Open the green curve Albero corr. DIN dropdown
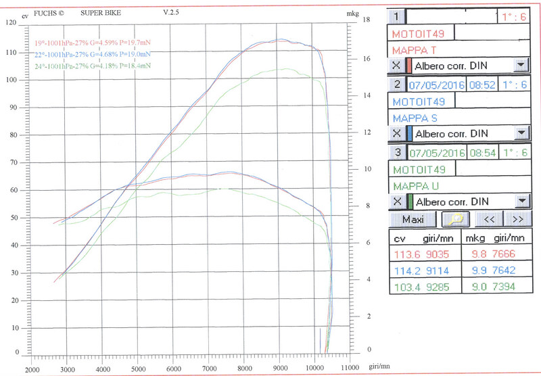Viewport: 541px width, 376px height. pyautogui.click(x=520, y=202)
